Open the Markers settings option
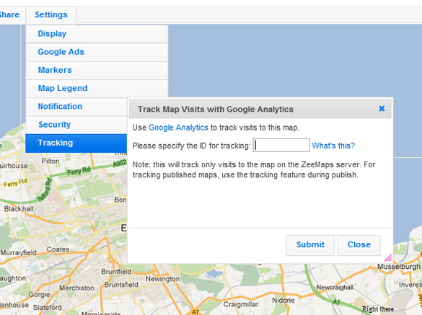The height and width of the screenshot is (315, 422). tap(97, 70)
